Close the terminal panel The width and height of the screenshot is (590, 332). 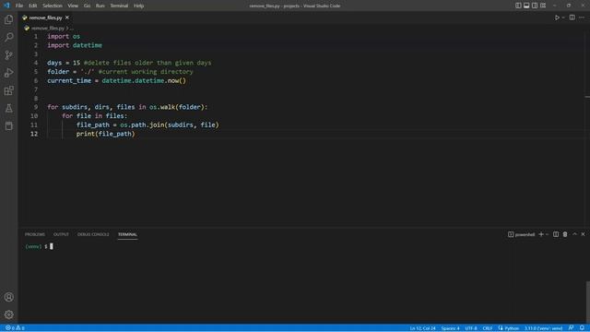[583, 234]
